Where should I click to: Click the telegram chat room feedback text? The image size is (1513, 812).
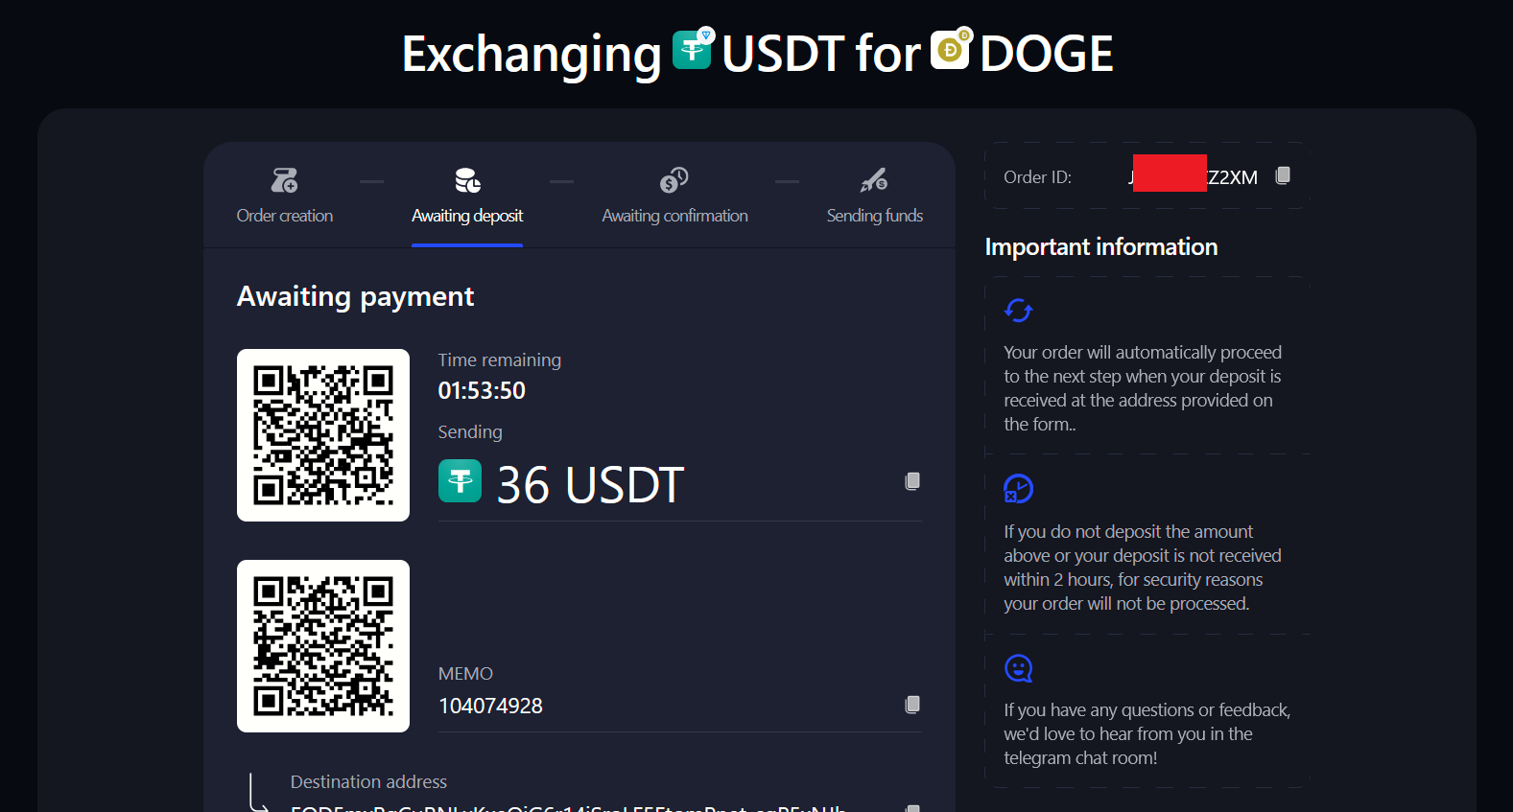(1147, 734)
